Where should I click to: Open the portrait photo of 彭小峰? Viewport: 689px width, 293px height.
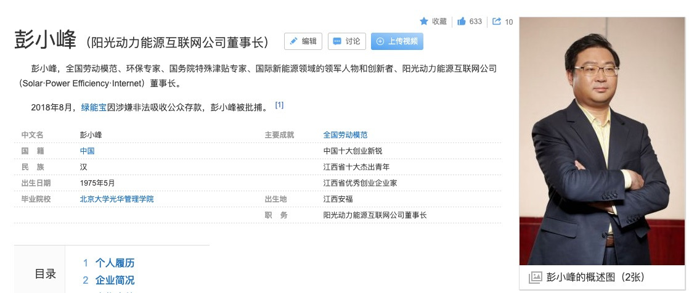(602, 141)
